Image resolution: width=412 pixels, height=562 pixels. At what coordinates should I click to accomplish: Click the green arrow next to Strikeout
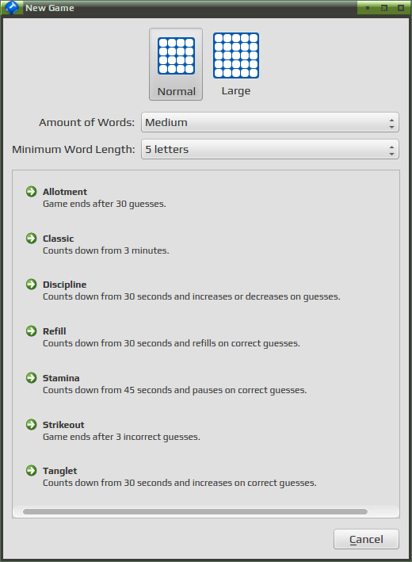click(32, 425)
